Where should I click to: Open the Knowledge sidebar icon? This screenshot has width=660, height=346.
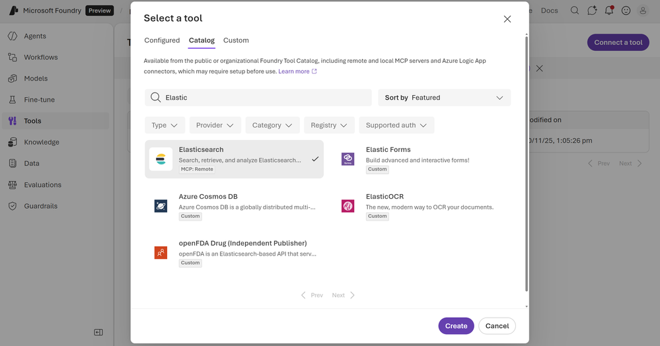[x=13, y=142]
